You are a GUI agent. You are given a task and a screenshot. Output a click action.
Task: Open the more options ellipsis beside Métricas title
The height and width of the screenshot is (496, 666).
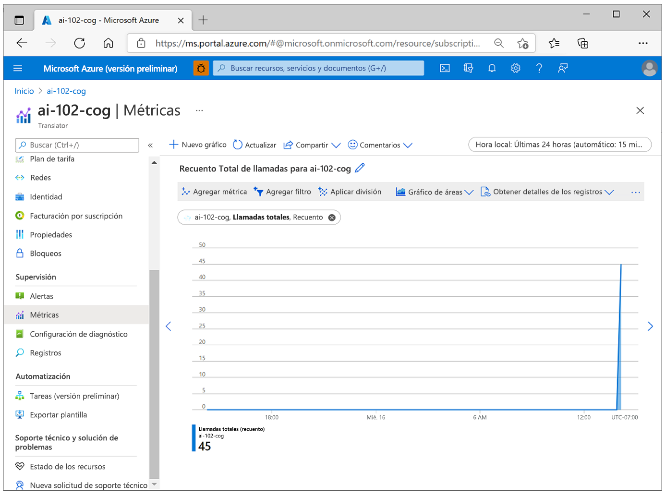coord(199,110)
